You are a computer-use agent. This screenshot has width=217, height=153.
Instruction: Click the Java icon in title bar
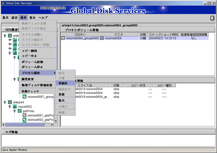pyautogui.click(x=3, y=3)
